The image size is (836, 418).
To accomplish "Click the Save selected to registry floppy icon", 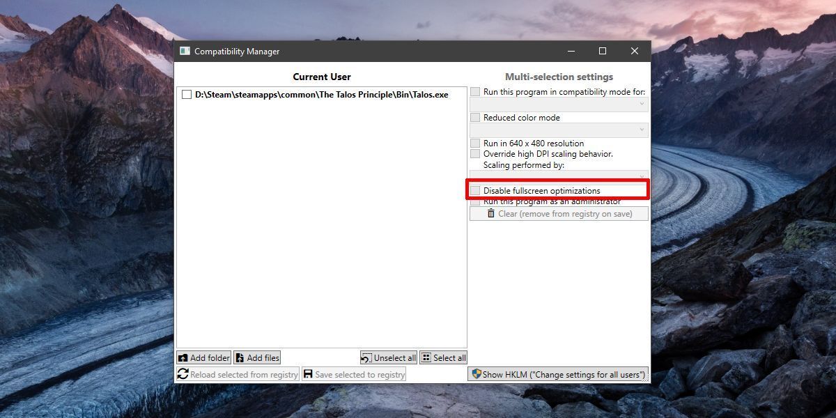I will pos(308,374).
